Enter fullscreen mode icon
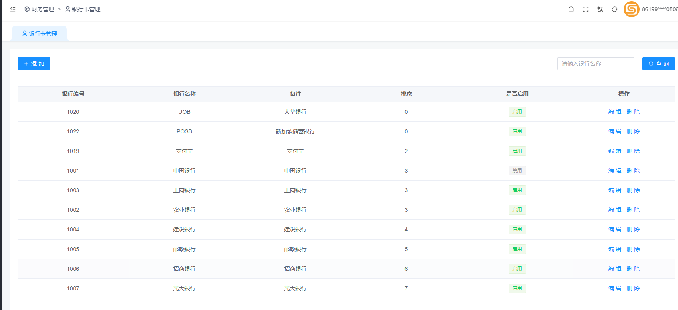This screenshot has width=678, height=310. point(585,9)
